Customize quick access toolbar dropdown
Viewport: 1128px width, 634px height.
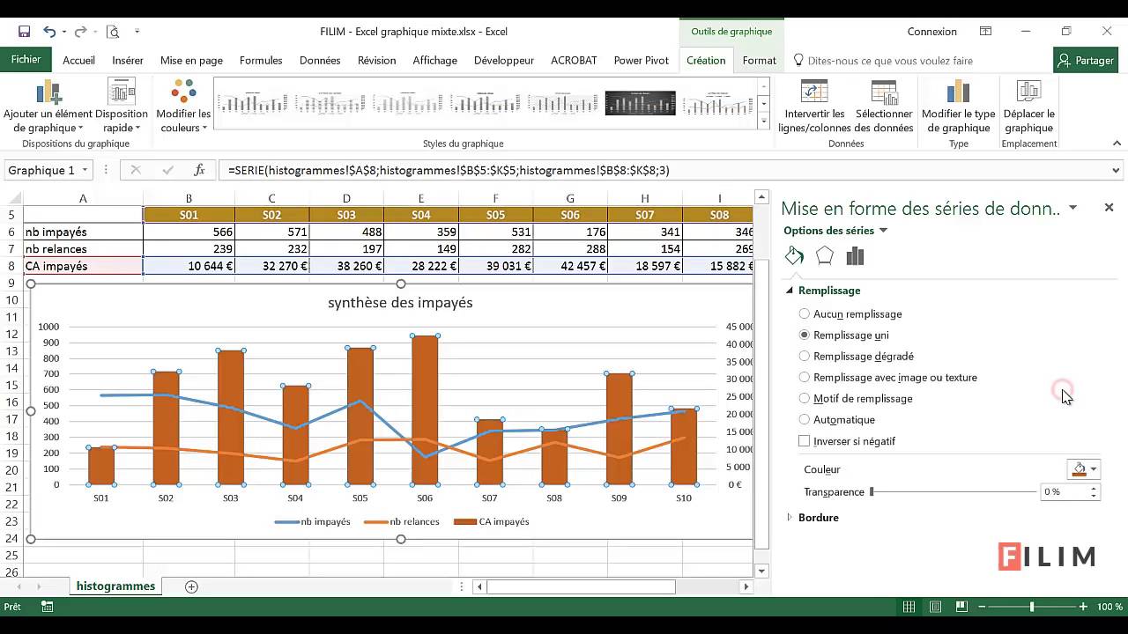pyautogui.click(x=137, y=32)
